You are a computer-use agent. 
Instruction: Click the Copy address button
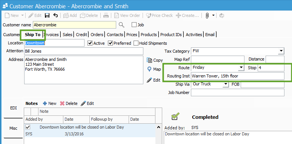point(155,60)
